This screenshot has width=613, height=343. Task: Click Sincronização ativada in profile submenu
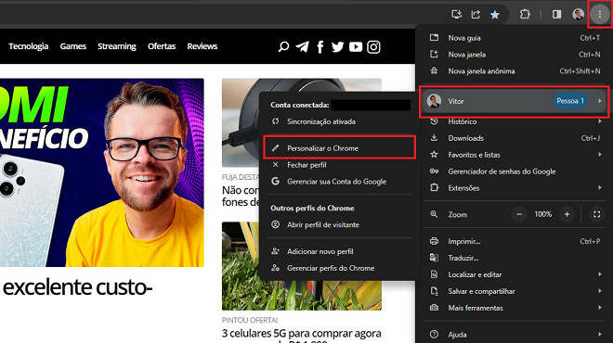339,121
